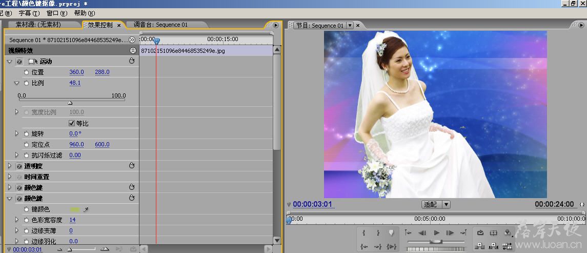Reset the 运动 effect
Screen dimensions: 587x253
(x=132, y=61)
